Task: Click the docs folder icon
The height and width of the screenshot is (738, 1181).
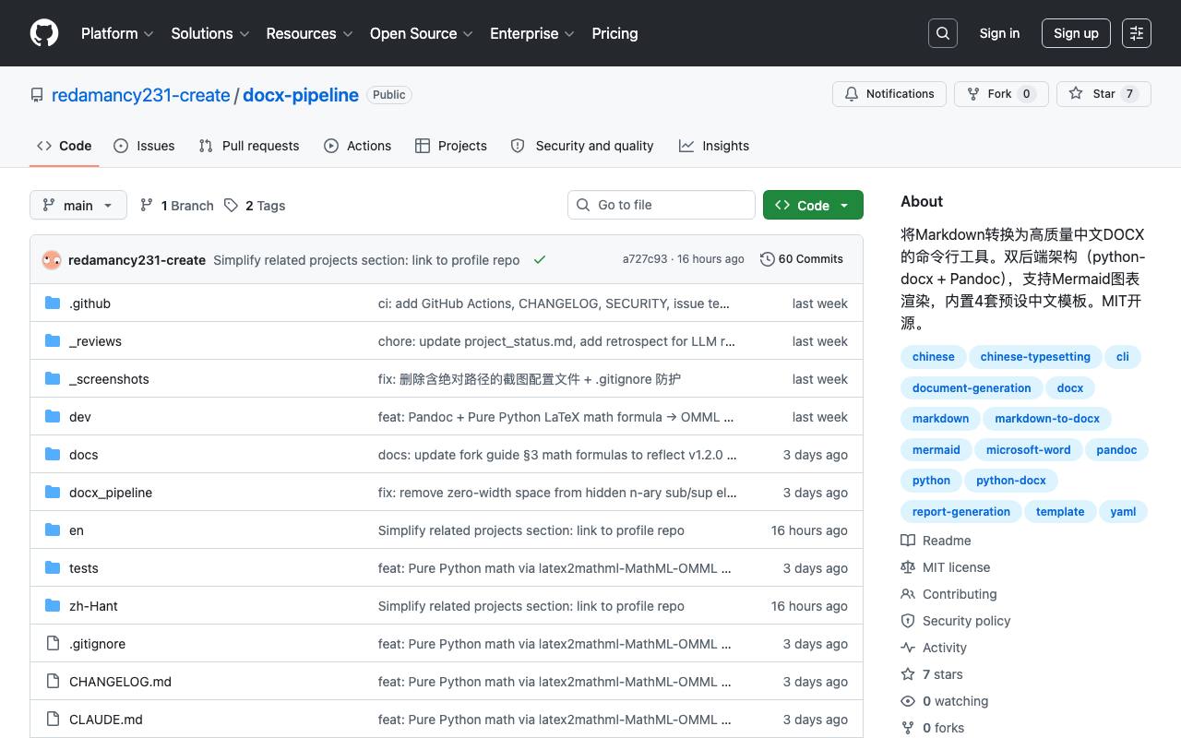Action: (x=53, y=455)
